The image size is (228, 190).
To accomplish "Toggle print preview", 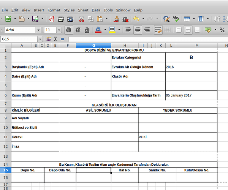I will (x=70, y=19).
